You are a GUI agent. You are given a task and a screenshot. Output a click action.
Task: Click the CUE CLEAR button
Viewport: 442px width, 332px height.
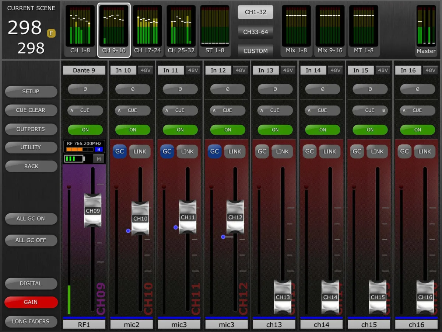pos(31,110)
